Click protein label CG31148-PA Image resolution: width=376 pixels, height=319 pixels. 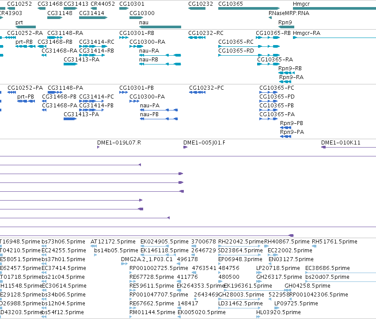(65, 88)
